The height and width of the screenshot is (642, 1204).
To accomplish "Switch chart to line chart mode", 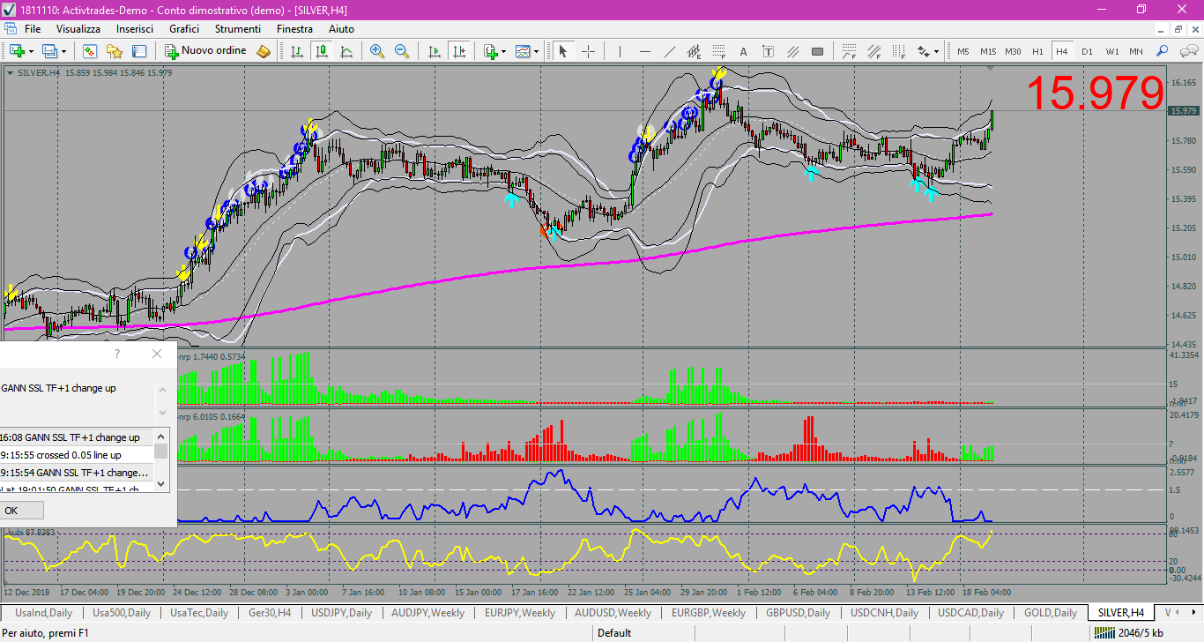I will tap(346, 51).
